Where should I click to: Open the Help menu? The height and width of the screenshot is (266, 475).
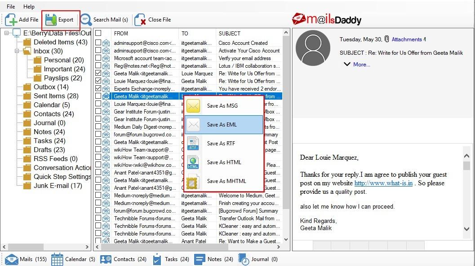pyautogui.click(x=29, y=6)
